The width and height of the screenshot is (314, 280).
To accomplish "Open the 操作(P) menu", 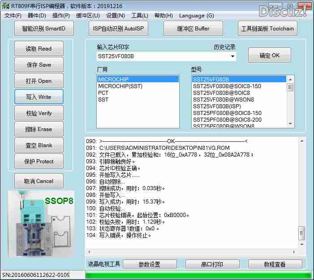I will tap(61, 16).
